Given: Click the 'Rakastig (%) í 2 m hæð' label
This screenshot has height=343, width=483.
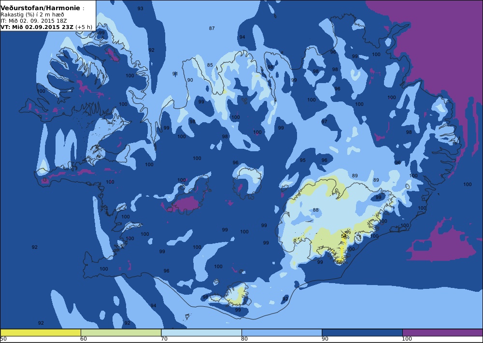Looking at the screenshot, I should tap(32, 15).
